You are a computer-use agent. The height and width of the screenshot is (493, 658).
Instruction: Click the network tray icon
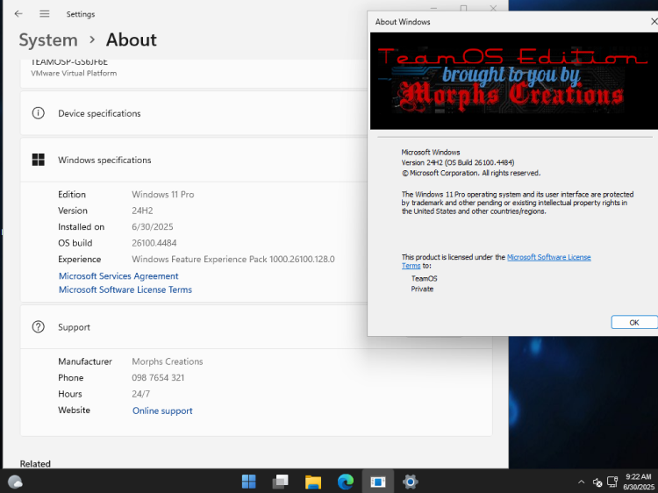(612, 482)
